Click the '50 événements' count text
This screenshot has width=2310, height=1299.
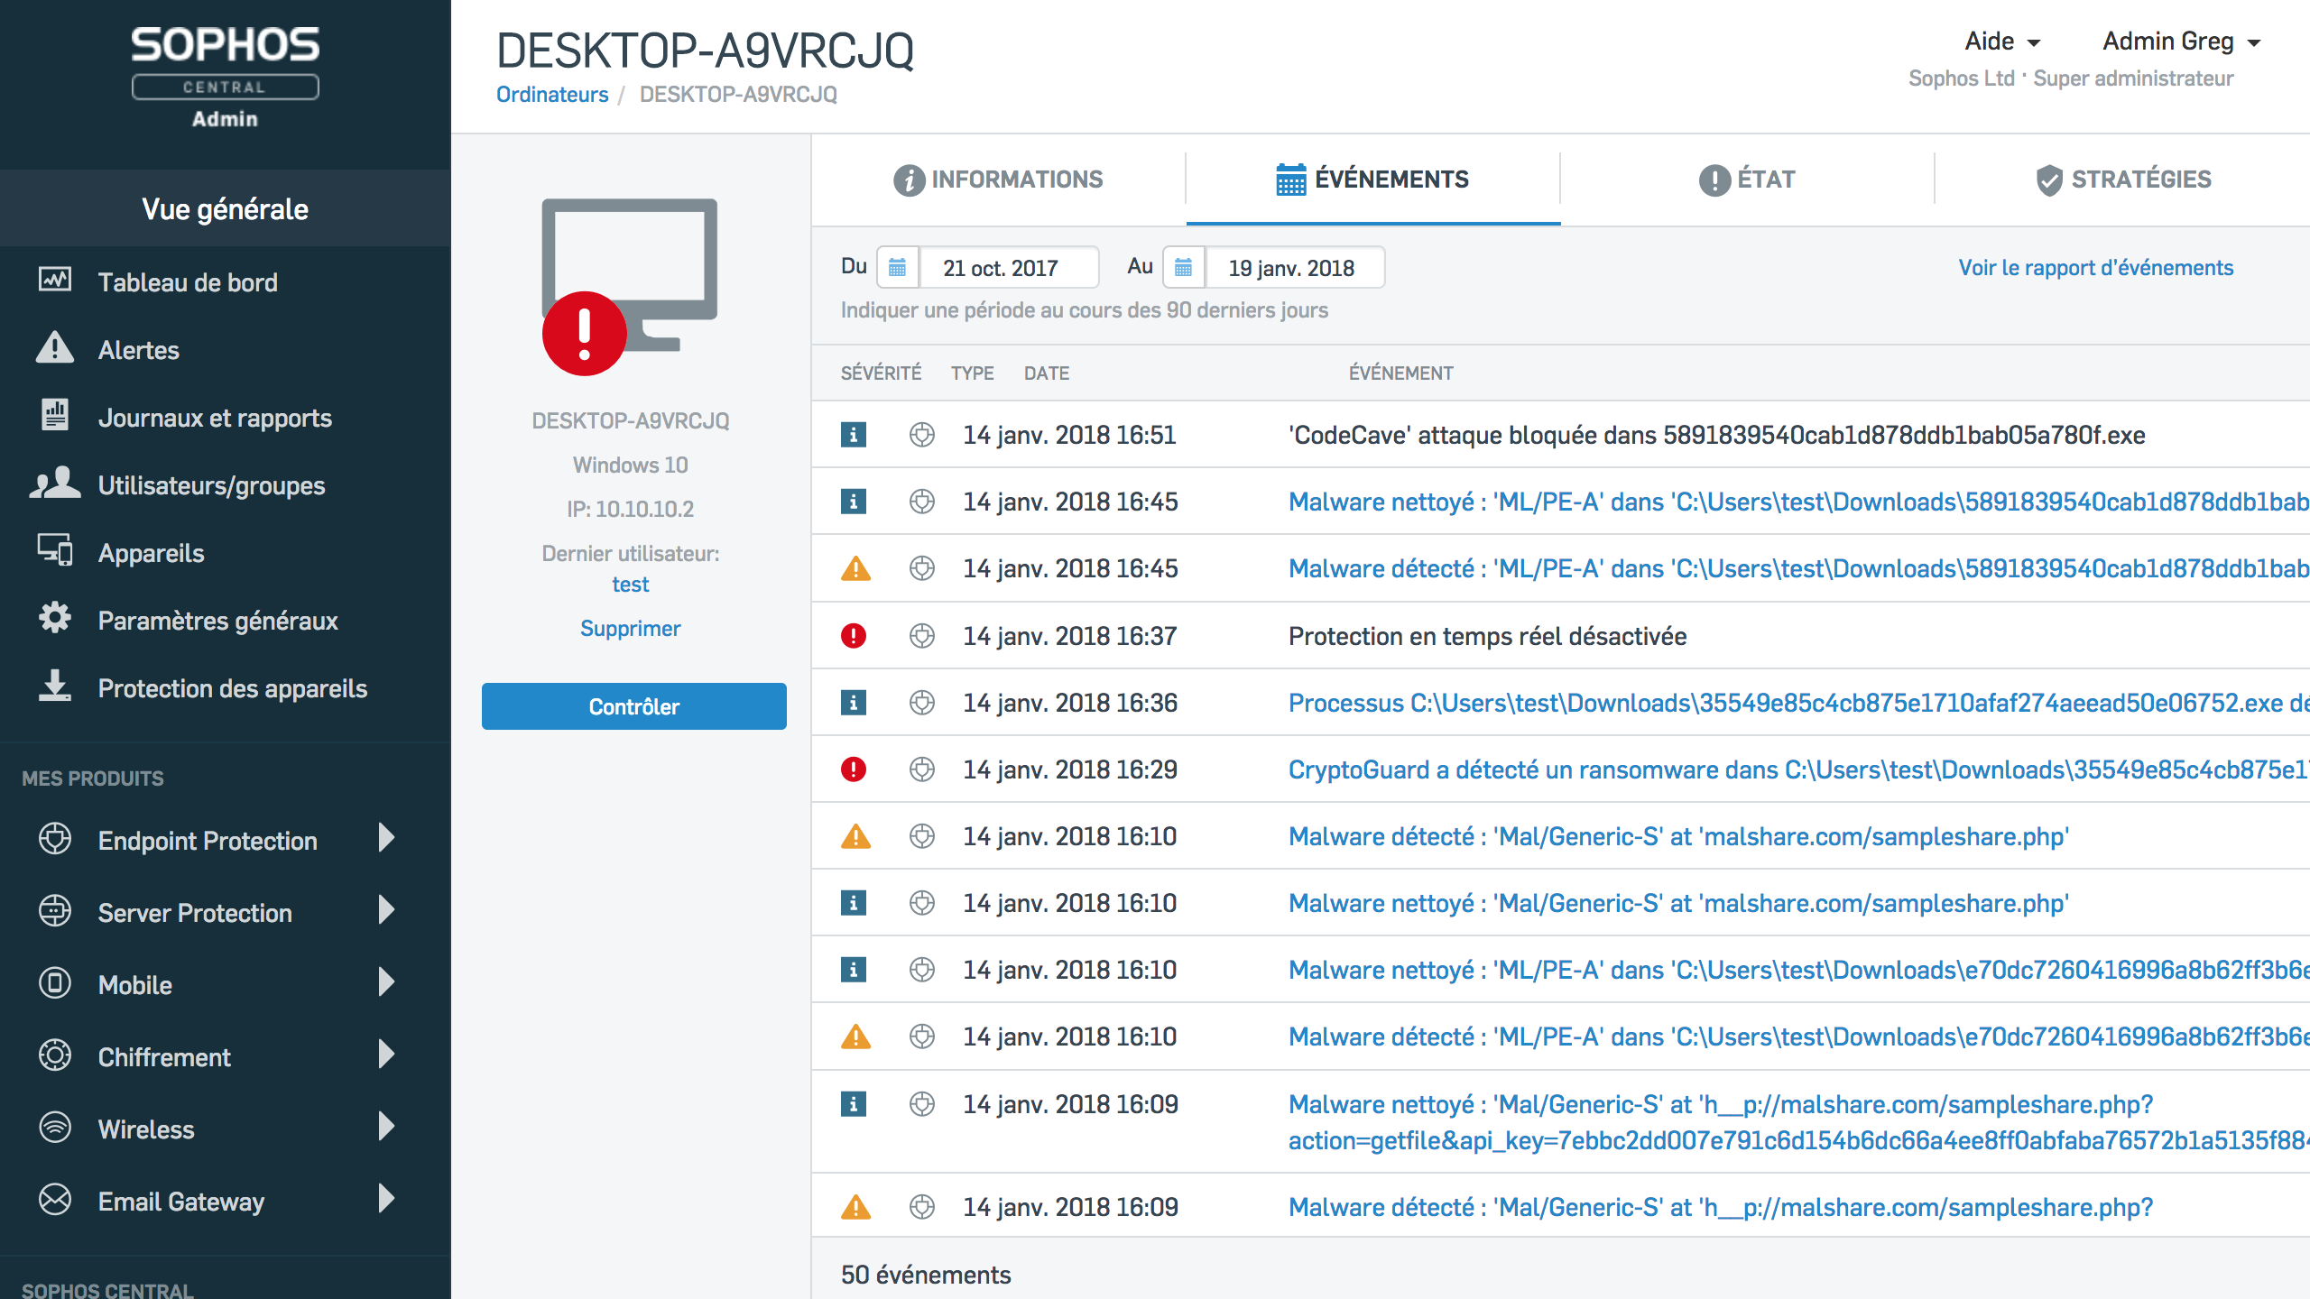click(x=926, y=1275)
